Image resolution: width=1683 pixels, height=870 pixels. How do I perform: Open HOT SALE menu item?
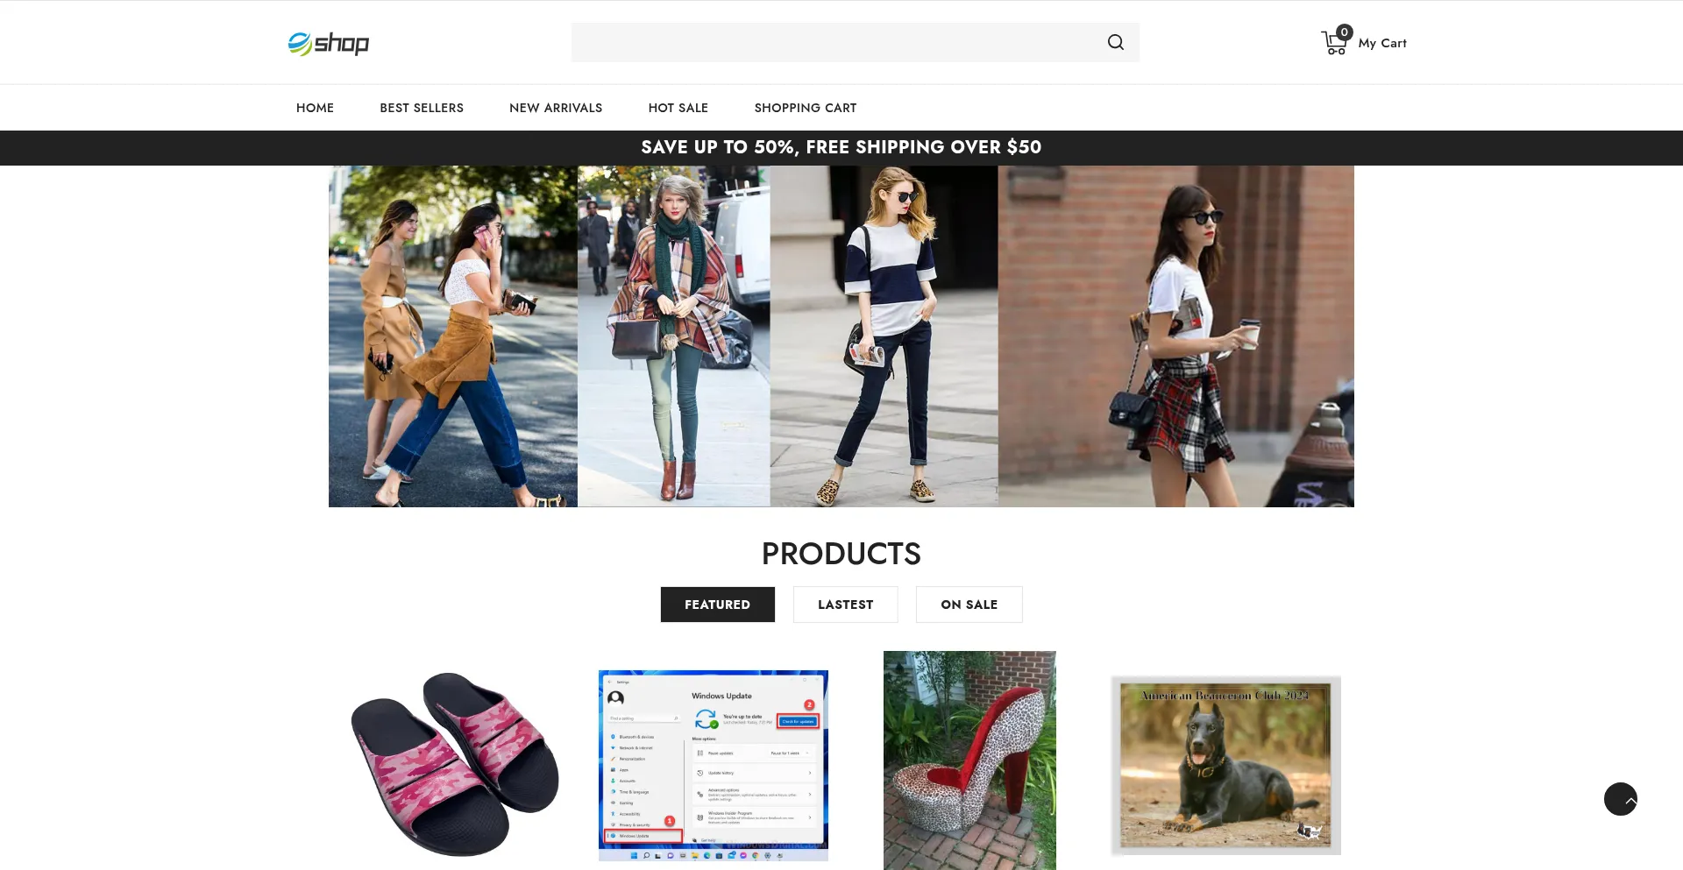(678, 108)
